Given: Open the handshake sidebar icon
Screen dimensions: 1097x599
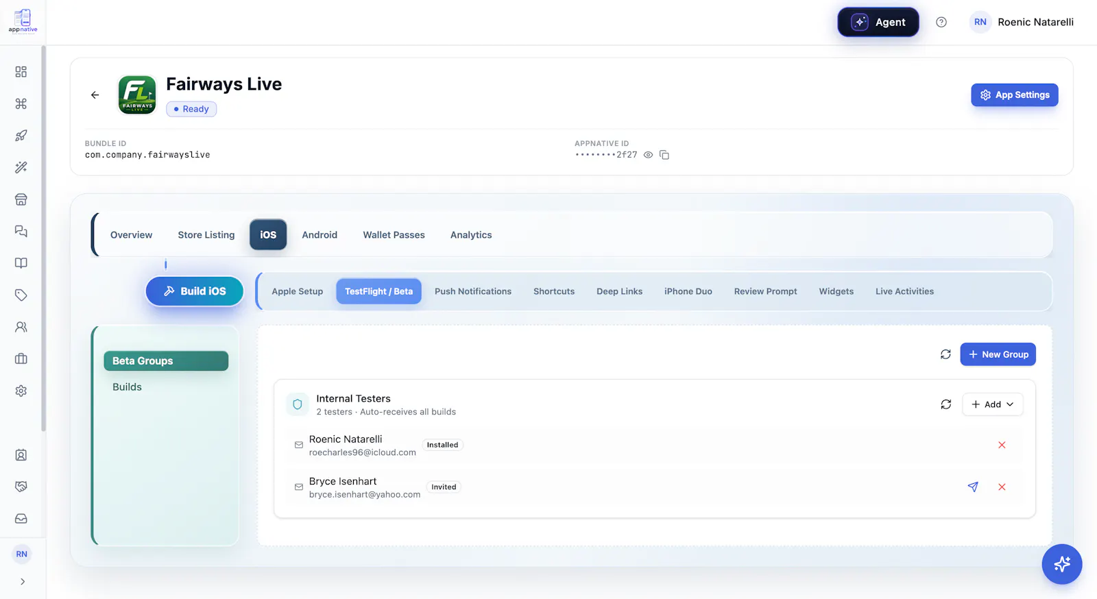Looking at the screenshot, I should 21,487.
